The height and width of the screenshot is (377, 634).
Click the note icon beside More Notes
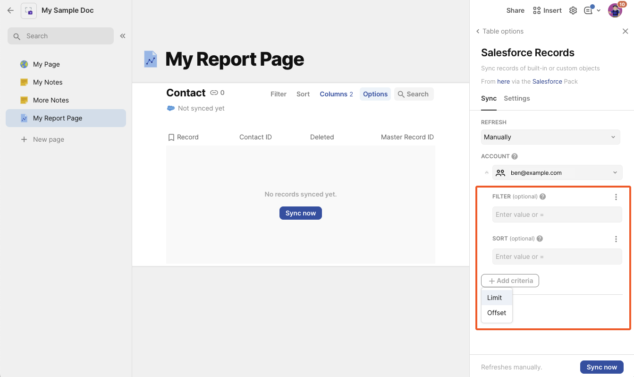click(x=24, y=100)
